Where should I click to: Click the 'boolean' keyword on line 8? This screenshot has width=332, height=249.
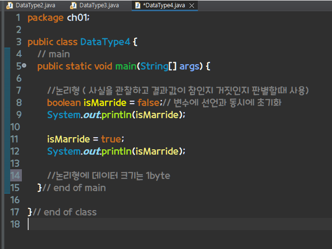click(x=64, y=103)
